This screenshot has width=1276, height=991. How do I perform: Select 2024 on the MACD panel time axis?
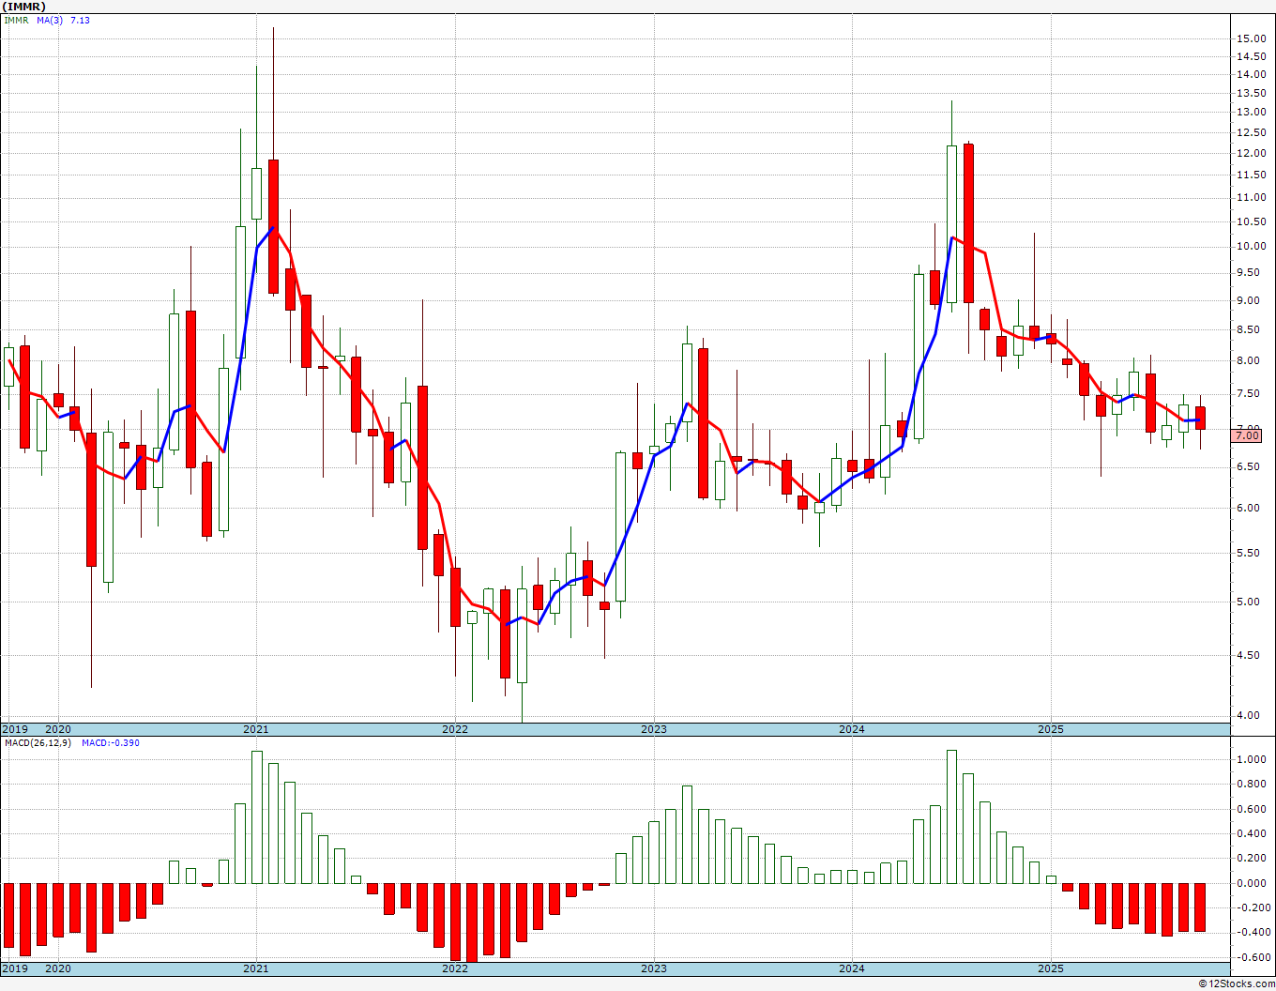[x=852, y=968]
